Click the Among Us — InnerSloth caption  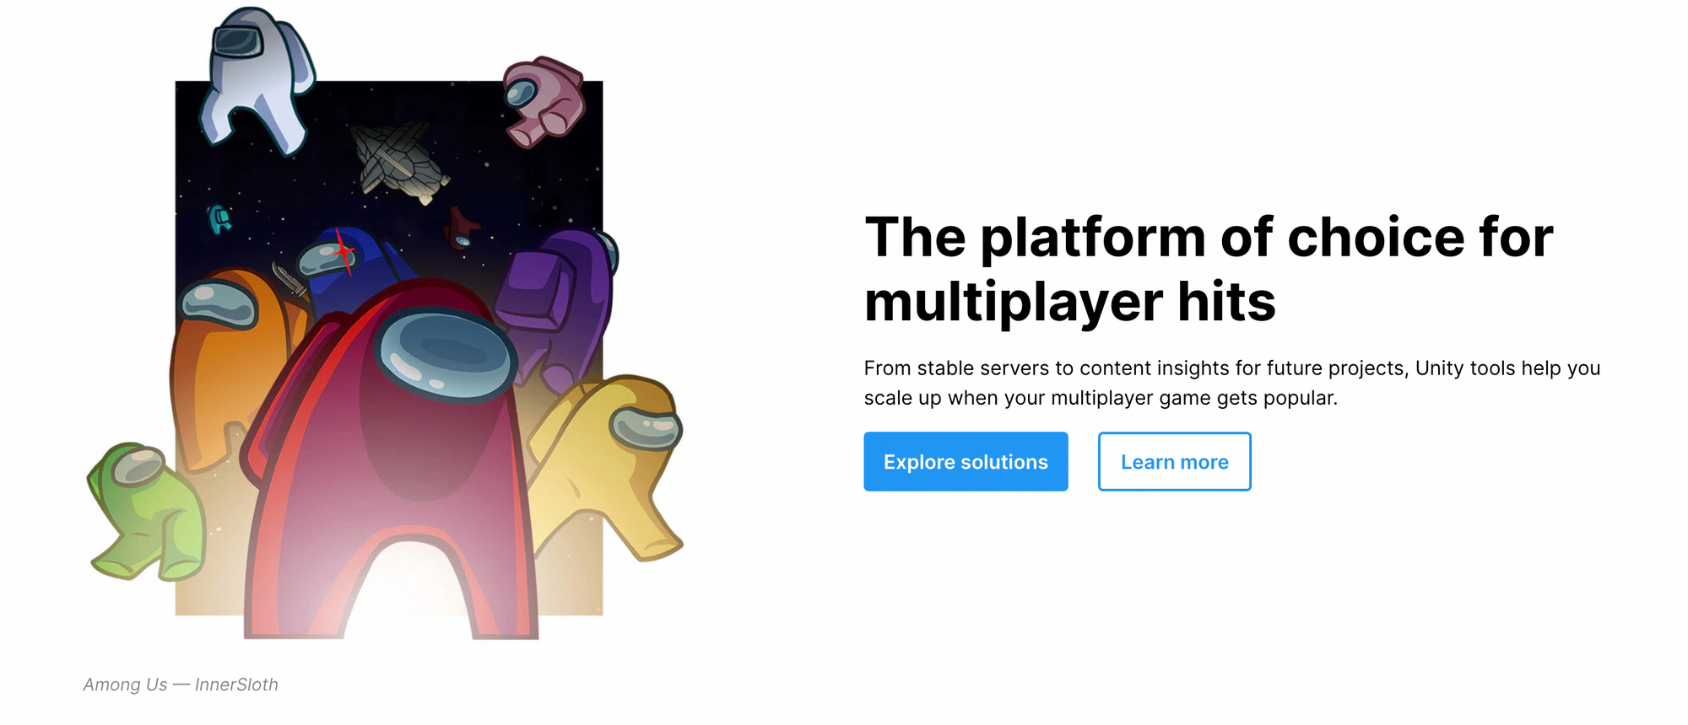181,685
